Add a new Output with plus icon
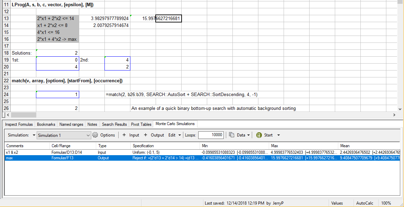 pyautogui.click(x=146, y=135)
